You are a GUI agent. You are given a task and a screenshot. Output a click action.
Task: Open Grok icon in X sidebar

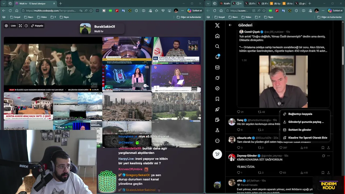217,78
